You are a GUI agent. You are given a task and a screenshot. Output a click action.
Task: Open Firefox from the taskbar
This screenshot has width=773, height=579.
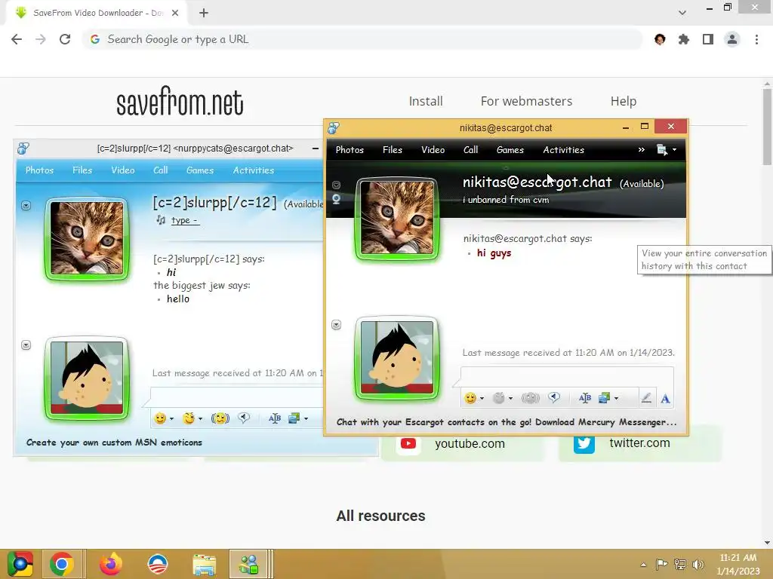[110, 564]
